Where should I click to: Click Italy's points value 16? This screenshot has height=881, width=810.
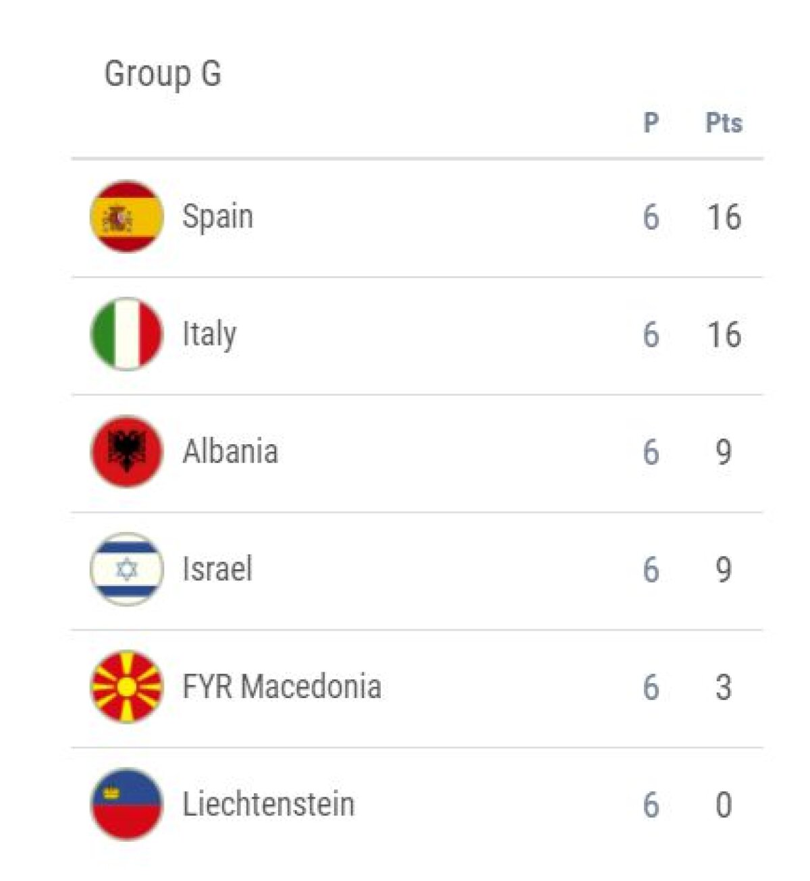point(724,334)
